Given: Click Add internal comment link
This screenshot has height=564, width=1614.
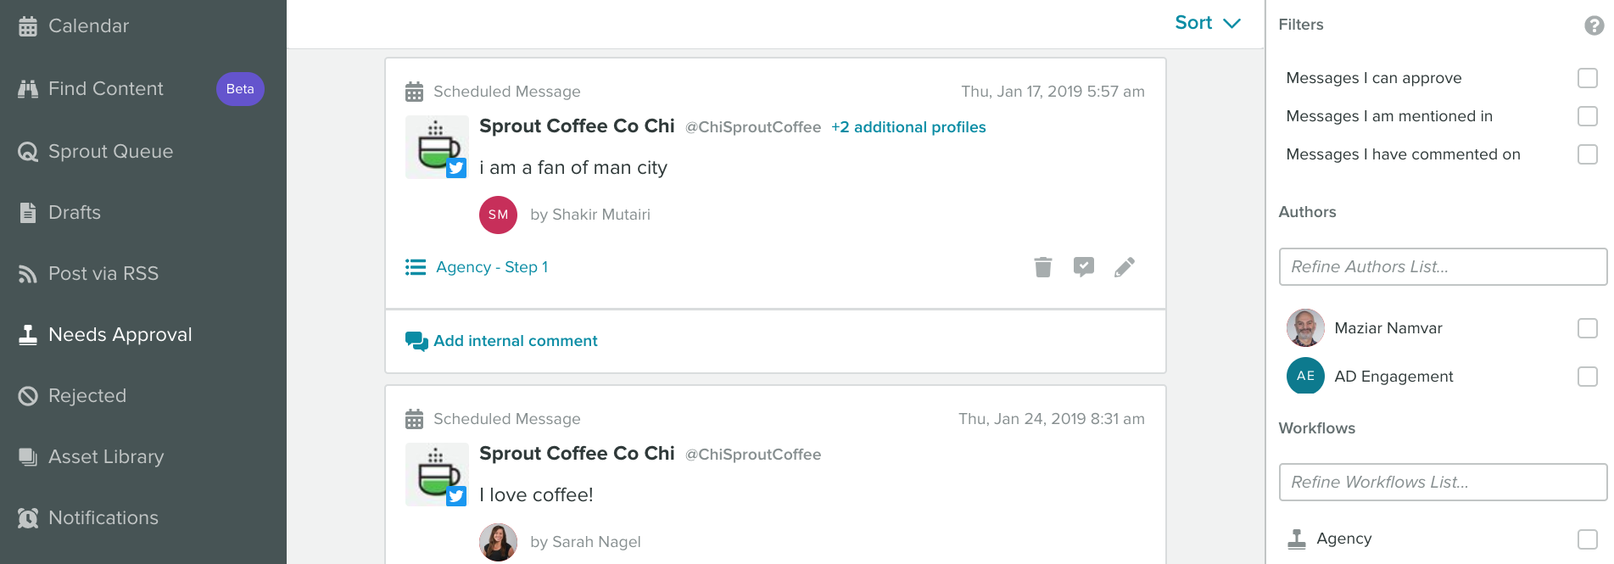Looking at the screenshot, I should point(516,341).
